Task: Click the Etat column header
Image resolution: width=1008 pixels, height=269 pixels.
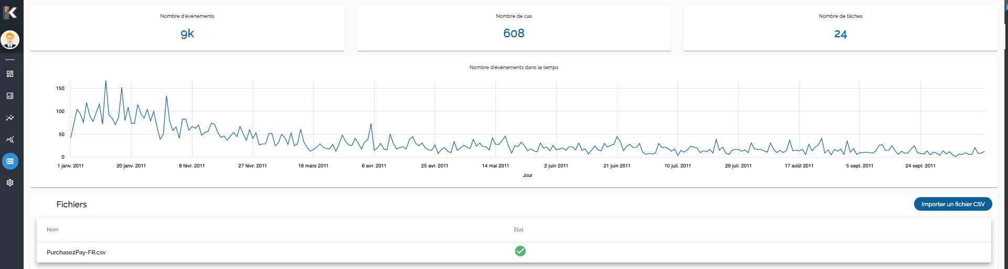Action: click(x=518, y=230)
